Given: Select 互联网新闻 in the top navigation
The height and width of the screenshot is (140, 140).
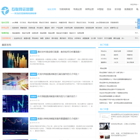Looking at the screenshot, I should tap(65, 9).
